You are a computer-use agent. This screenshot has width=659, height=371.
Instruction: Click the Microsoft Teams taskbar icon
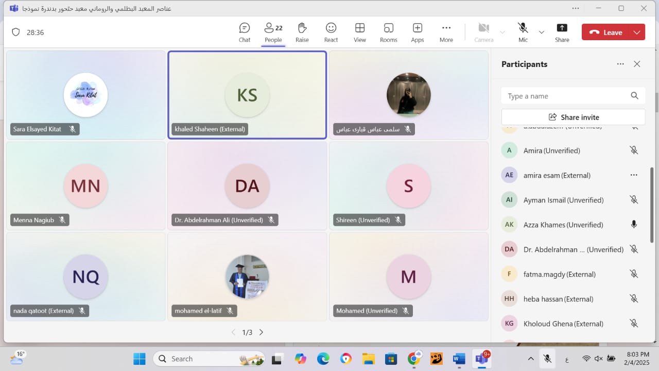click(x=482, y=359)
